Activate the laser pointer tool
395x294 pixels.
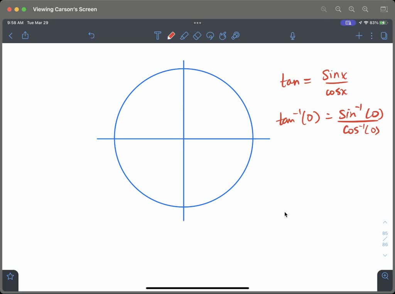coord(223,35)
